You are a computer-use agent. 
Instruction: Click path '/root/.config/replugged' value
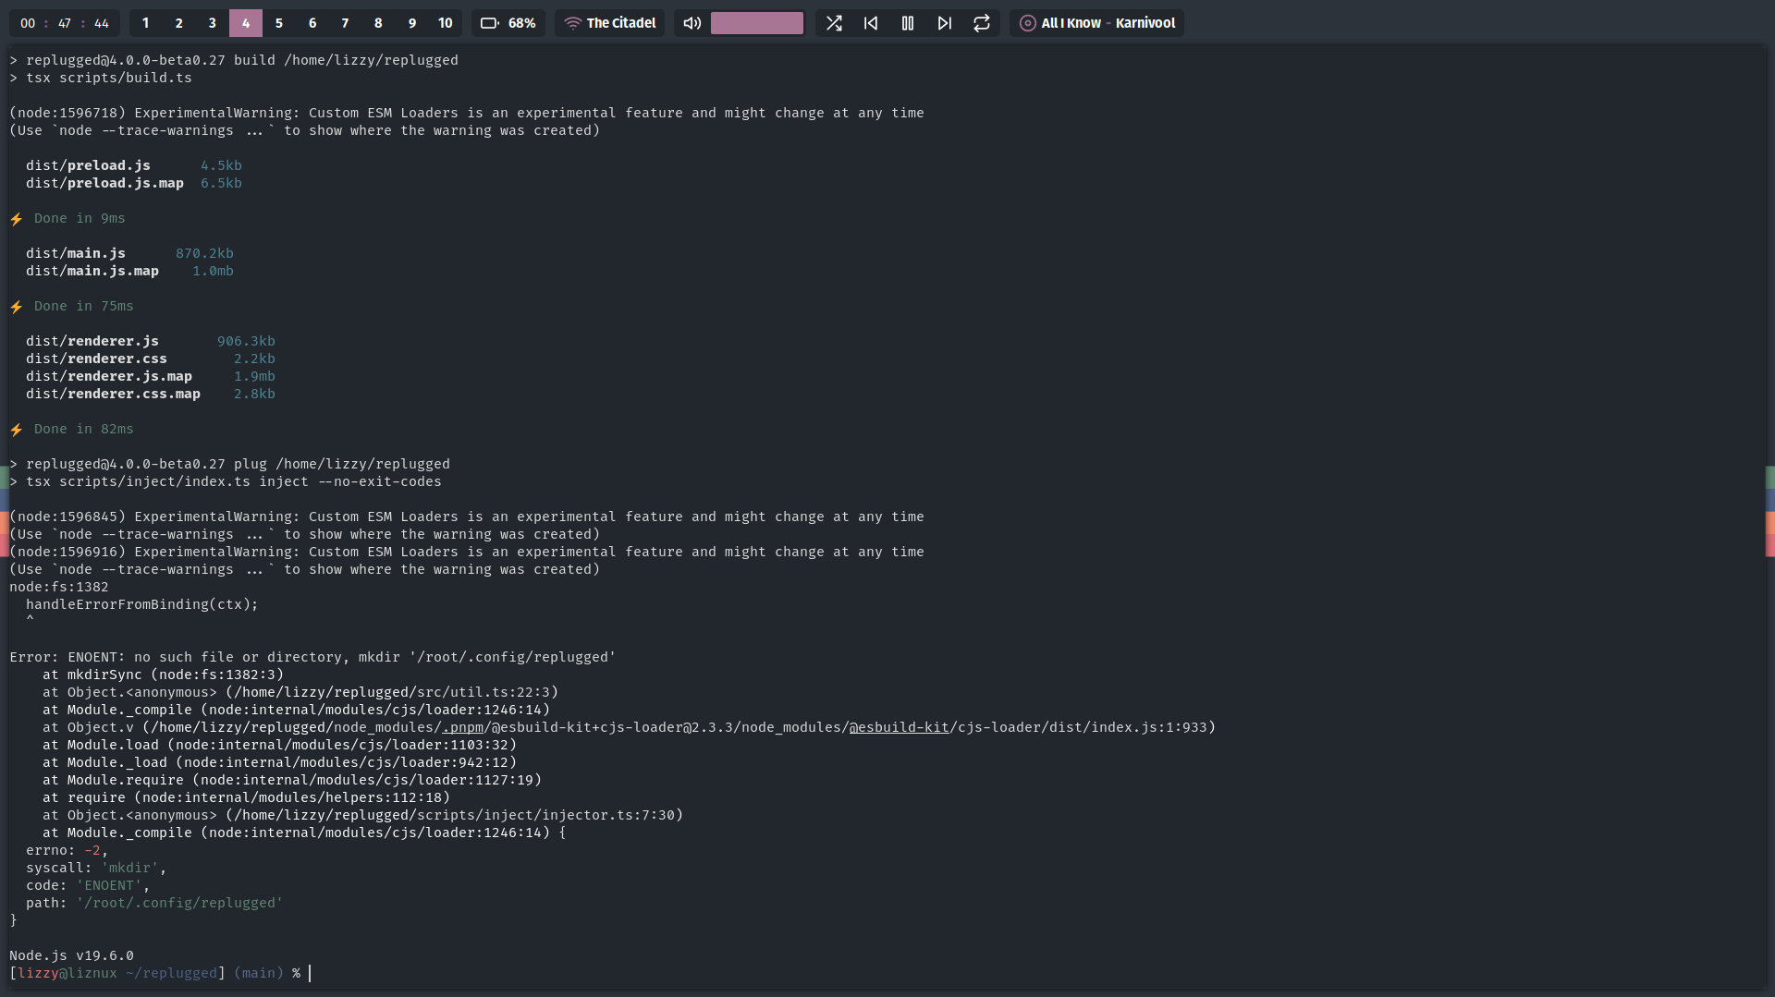click(x=179, y=903)
